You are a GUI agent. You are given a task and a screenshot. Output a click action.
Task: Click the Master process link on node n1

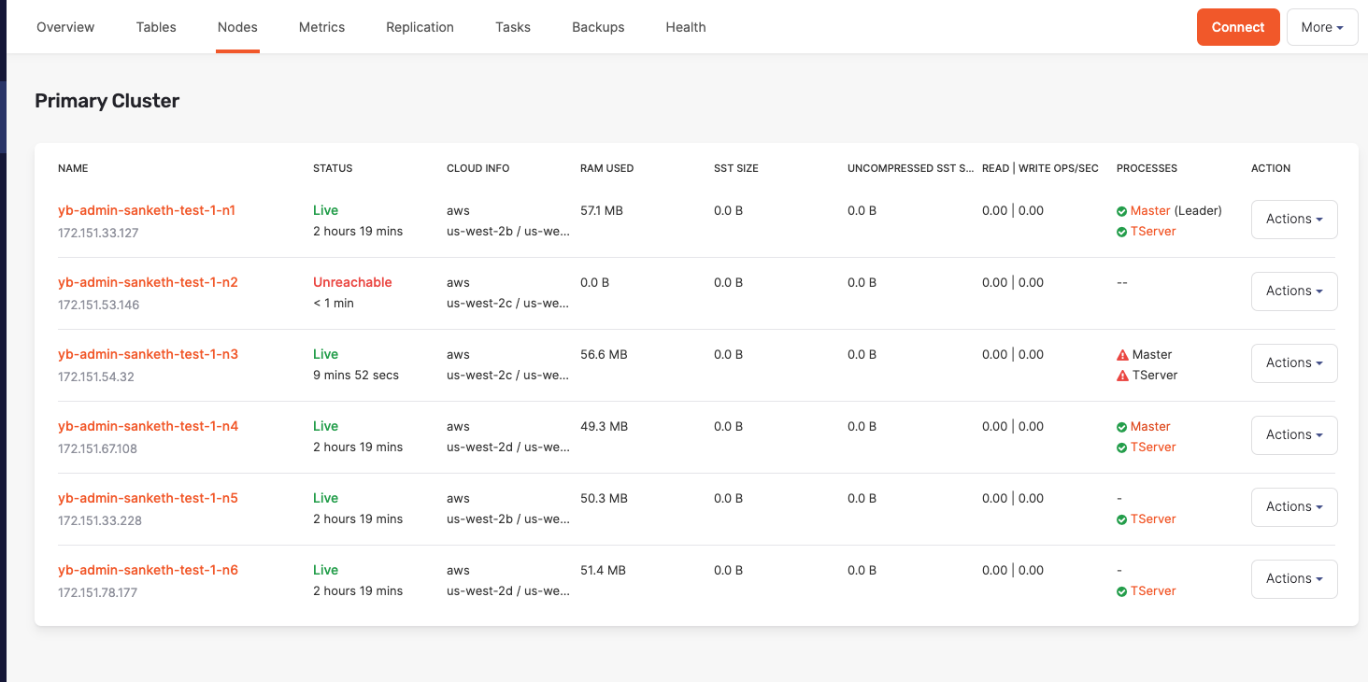point(1150,210)
